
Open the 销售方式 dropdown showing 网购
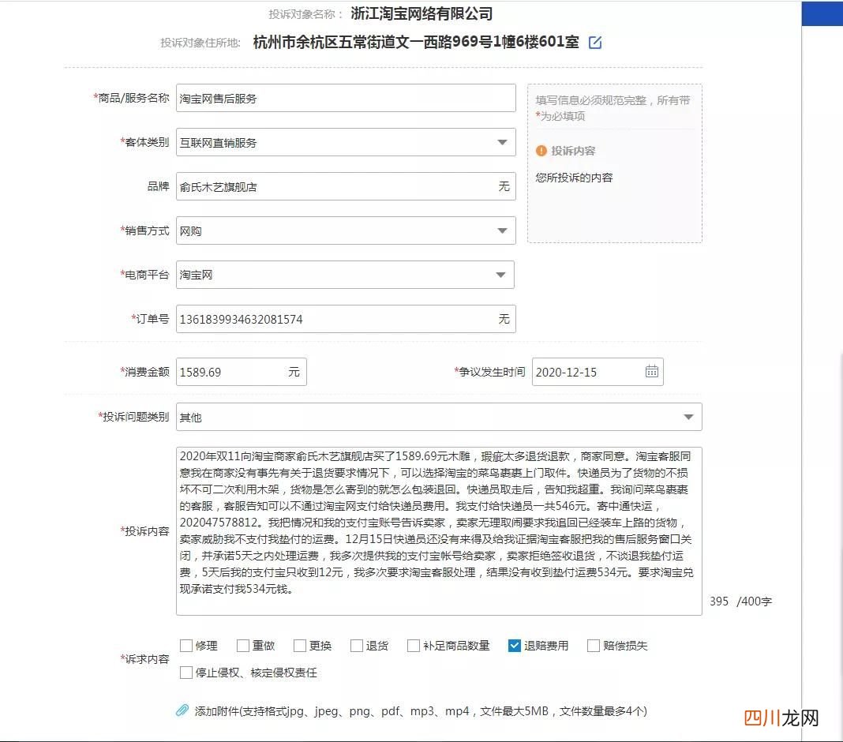346,230
